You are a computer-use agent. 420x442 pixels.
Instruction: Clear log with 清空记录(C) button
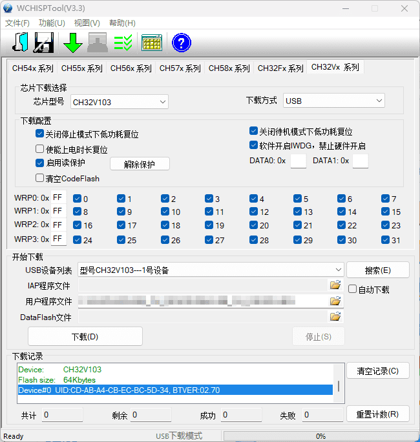378,370
